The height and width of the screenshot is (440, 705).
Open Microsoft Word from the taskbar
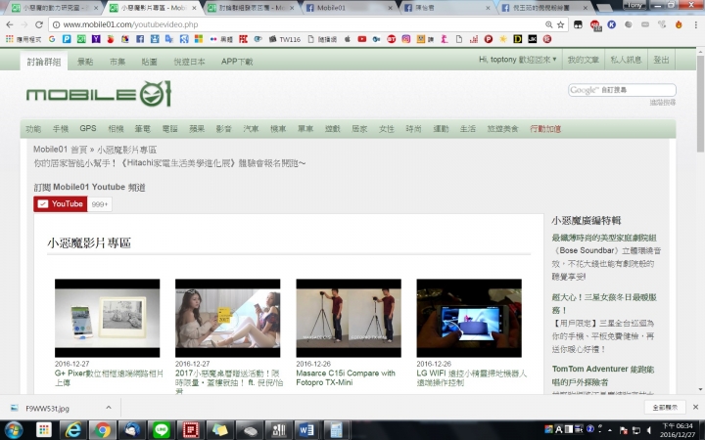[306, 430]
